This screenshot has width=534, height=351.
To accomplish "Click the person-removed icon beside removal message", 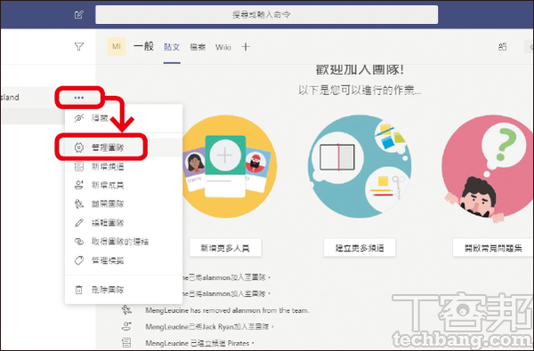I will (126, 310).
